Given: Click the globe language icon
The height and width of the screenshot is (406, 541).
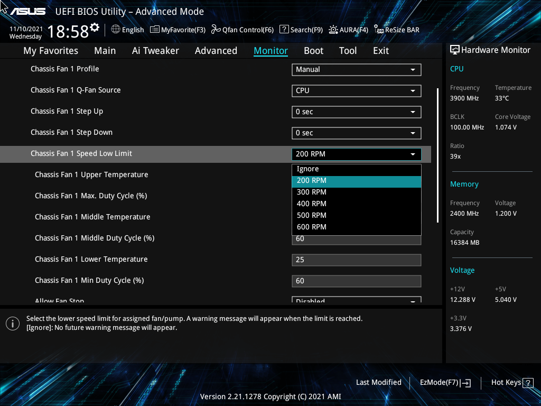Looking at the screenshot, I should click(116, 30).
